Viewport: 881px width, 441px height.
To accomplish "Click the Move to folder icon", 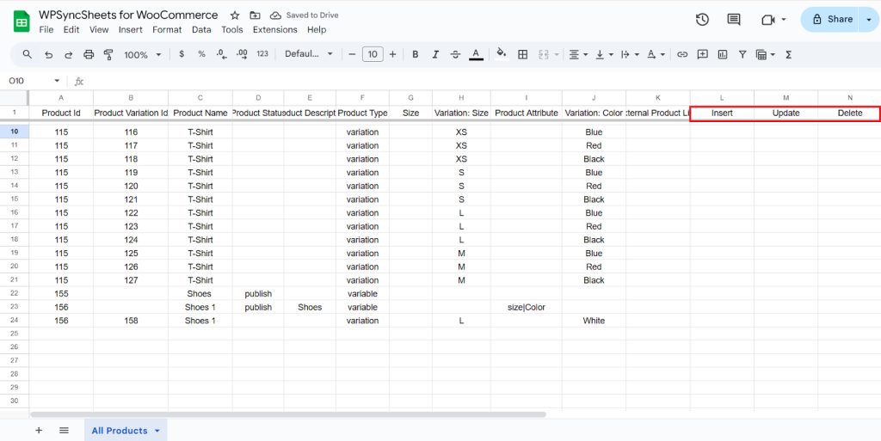I will 255,15.
